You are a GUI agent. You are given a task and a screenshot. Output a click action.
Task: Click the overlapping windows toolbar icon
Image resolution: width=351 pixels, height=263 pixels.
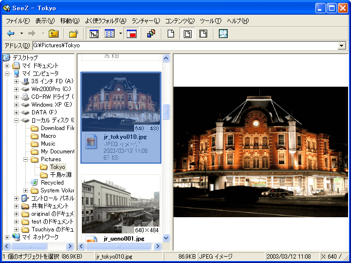[x=151, y=34]
